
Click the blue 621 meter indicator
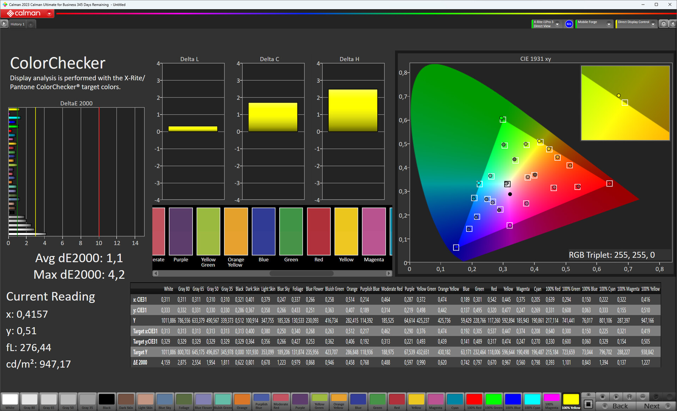tap(569, 24)
